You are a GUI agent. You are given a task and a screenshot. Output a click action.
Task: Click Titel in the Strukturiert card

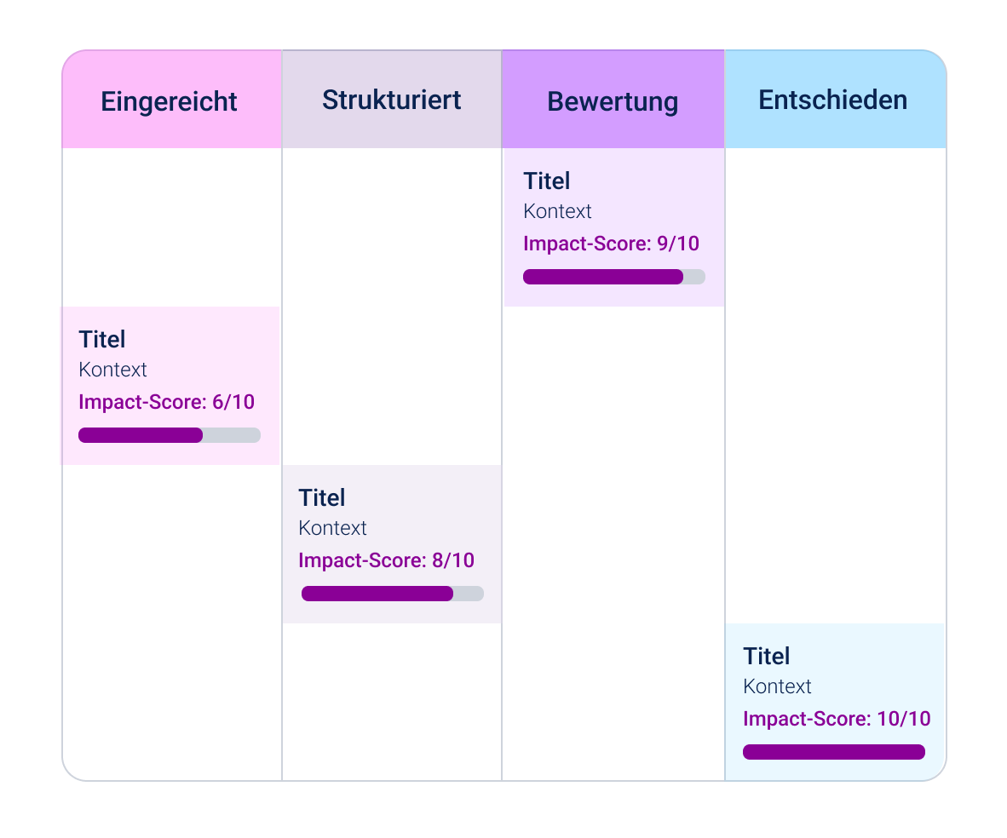322,498
